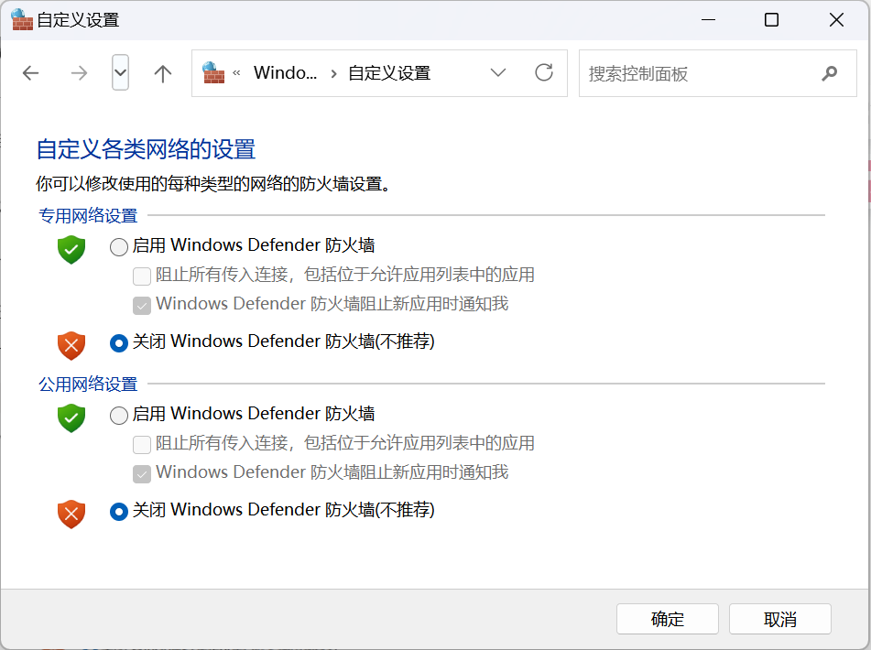Click the 自定义设置 breadcrumb segment
This screenshot has height=650, width=871.
pos(389,73)
